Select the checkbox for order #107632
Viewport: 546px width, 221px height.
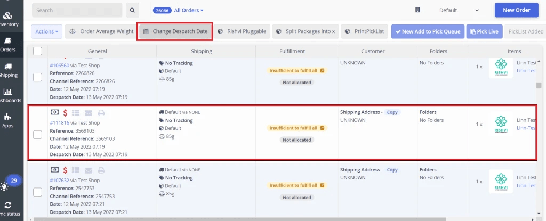(x=38, y=192)
